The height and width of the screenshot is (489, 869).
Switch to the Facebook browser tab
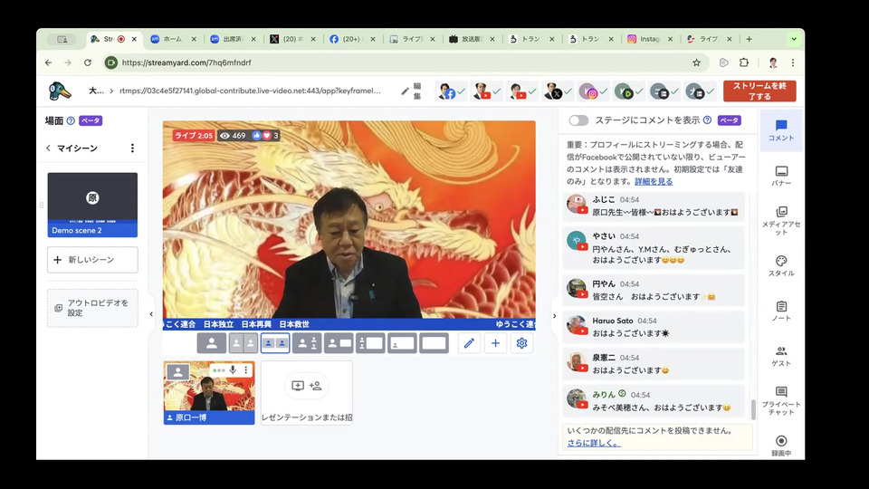pos(352,39)
